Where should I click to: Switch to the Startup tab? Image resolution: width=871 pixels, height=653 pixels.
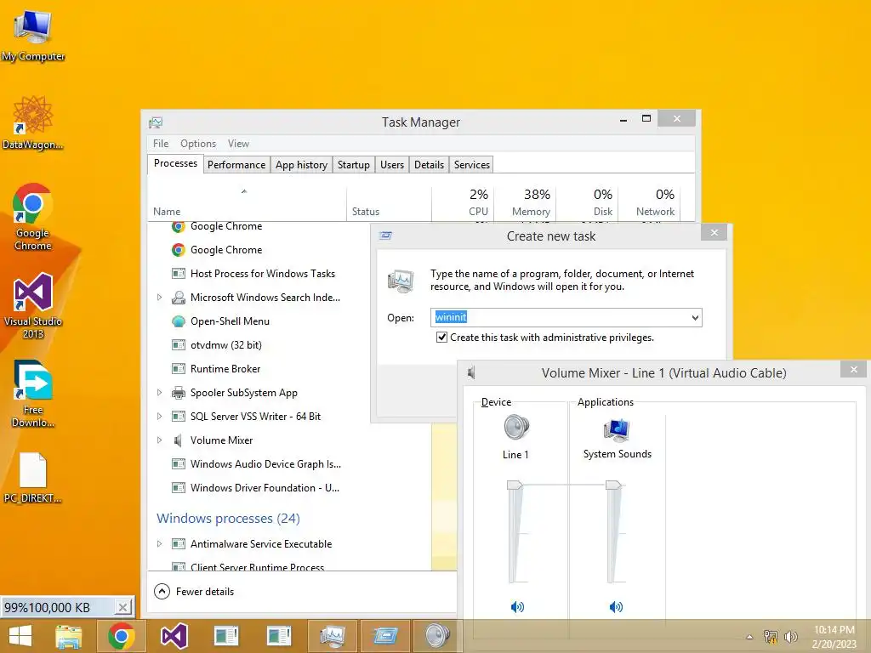[353, 165]
